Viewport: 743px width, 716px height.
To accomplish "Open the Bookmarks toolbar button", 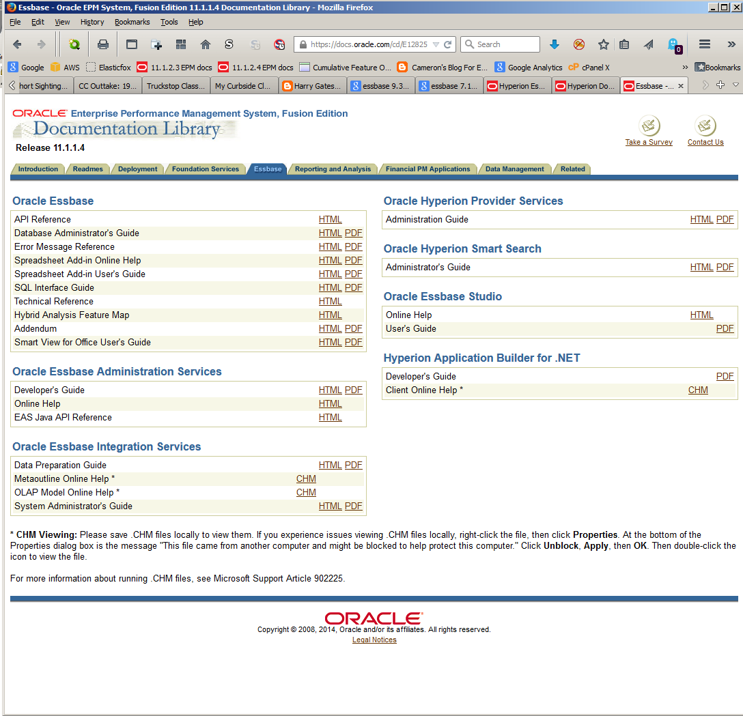I will 718,68.
